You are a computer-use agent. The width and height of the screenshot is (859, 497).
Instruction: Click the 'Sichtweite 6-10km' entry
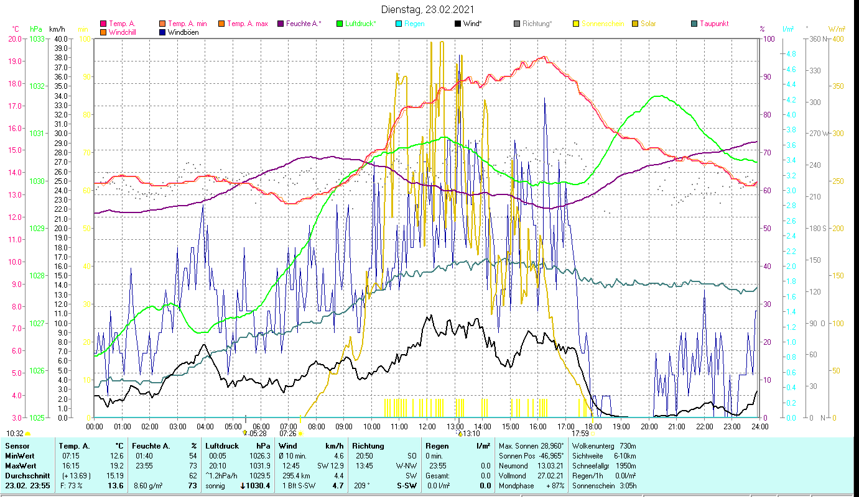point(604,456)
